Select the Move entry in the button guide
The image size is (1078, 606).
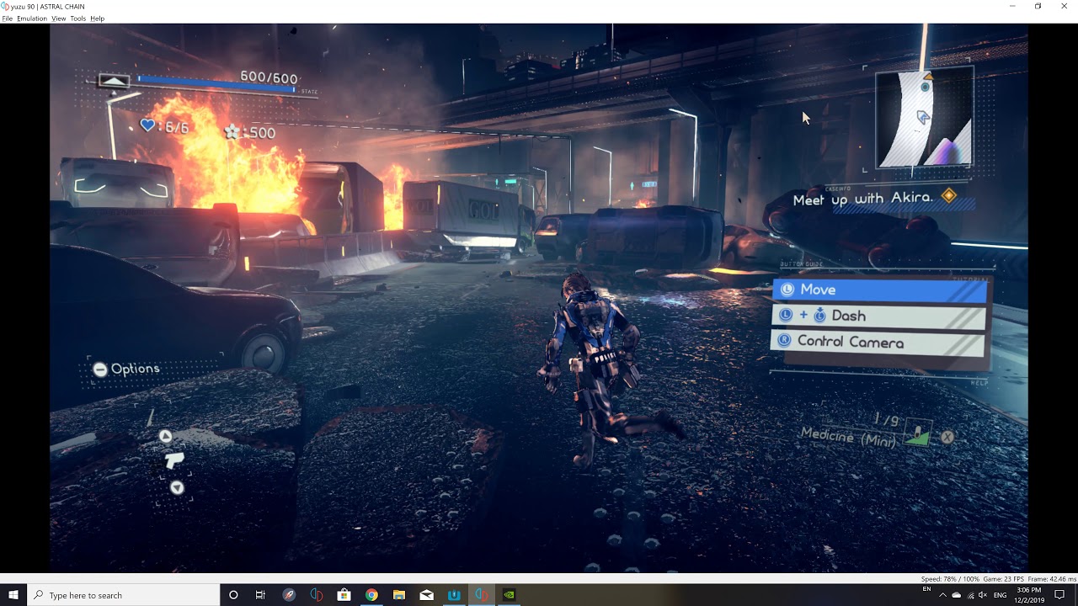(879, 290)
